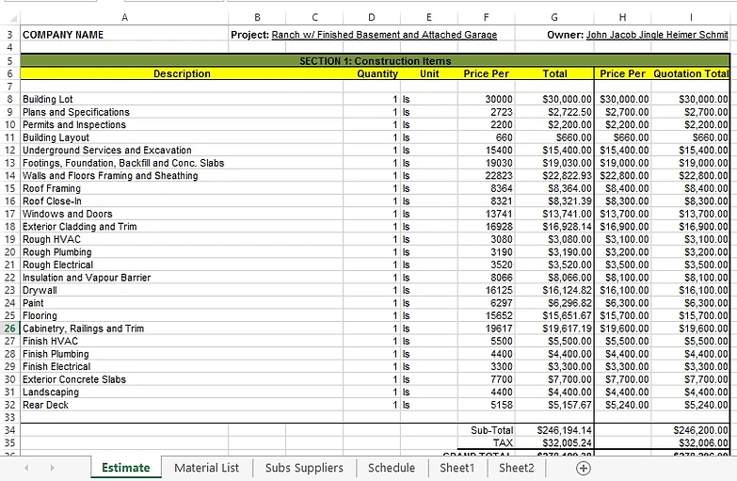Click the Sub-Total label cell
This screenshot has height=481, width=737.
coord(486,430)
